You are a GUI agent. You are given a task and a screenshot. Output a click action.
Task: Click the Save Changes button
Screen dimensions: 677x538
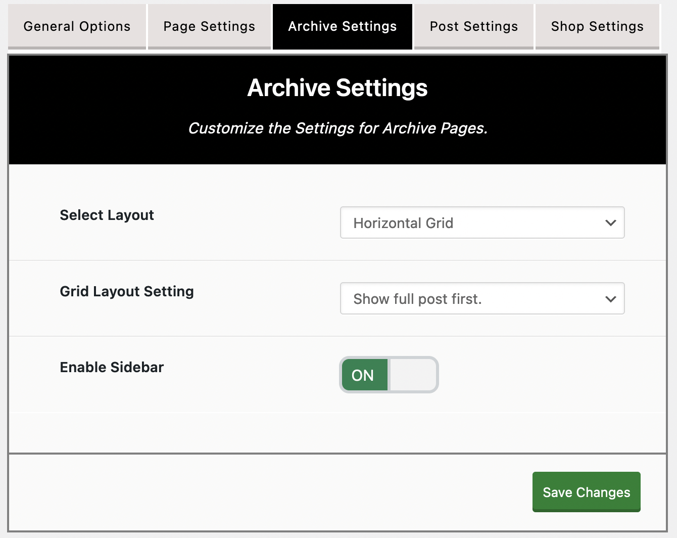(x=586, y=492)
